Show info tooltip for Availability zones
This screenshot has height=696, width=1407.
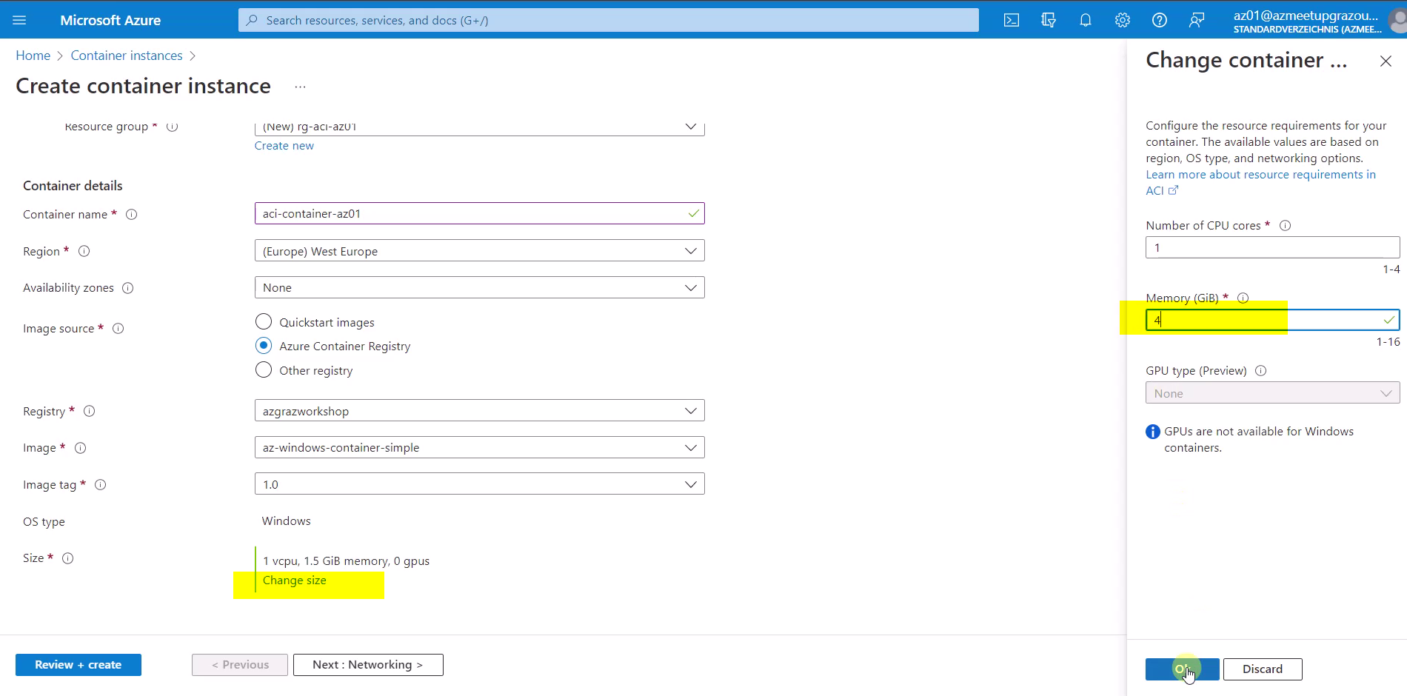(127, 287)
